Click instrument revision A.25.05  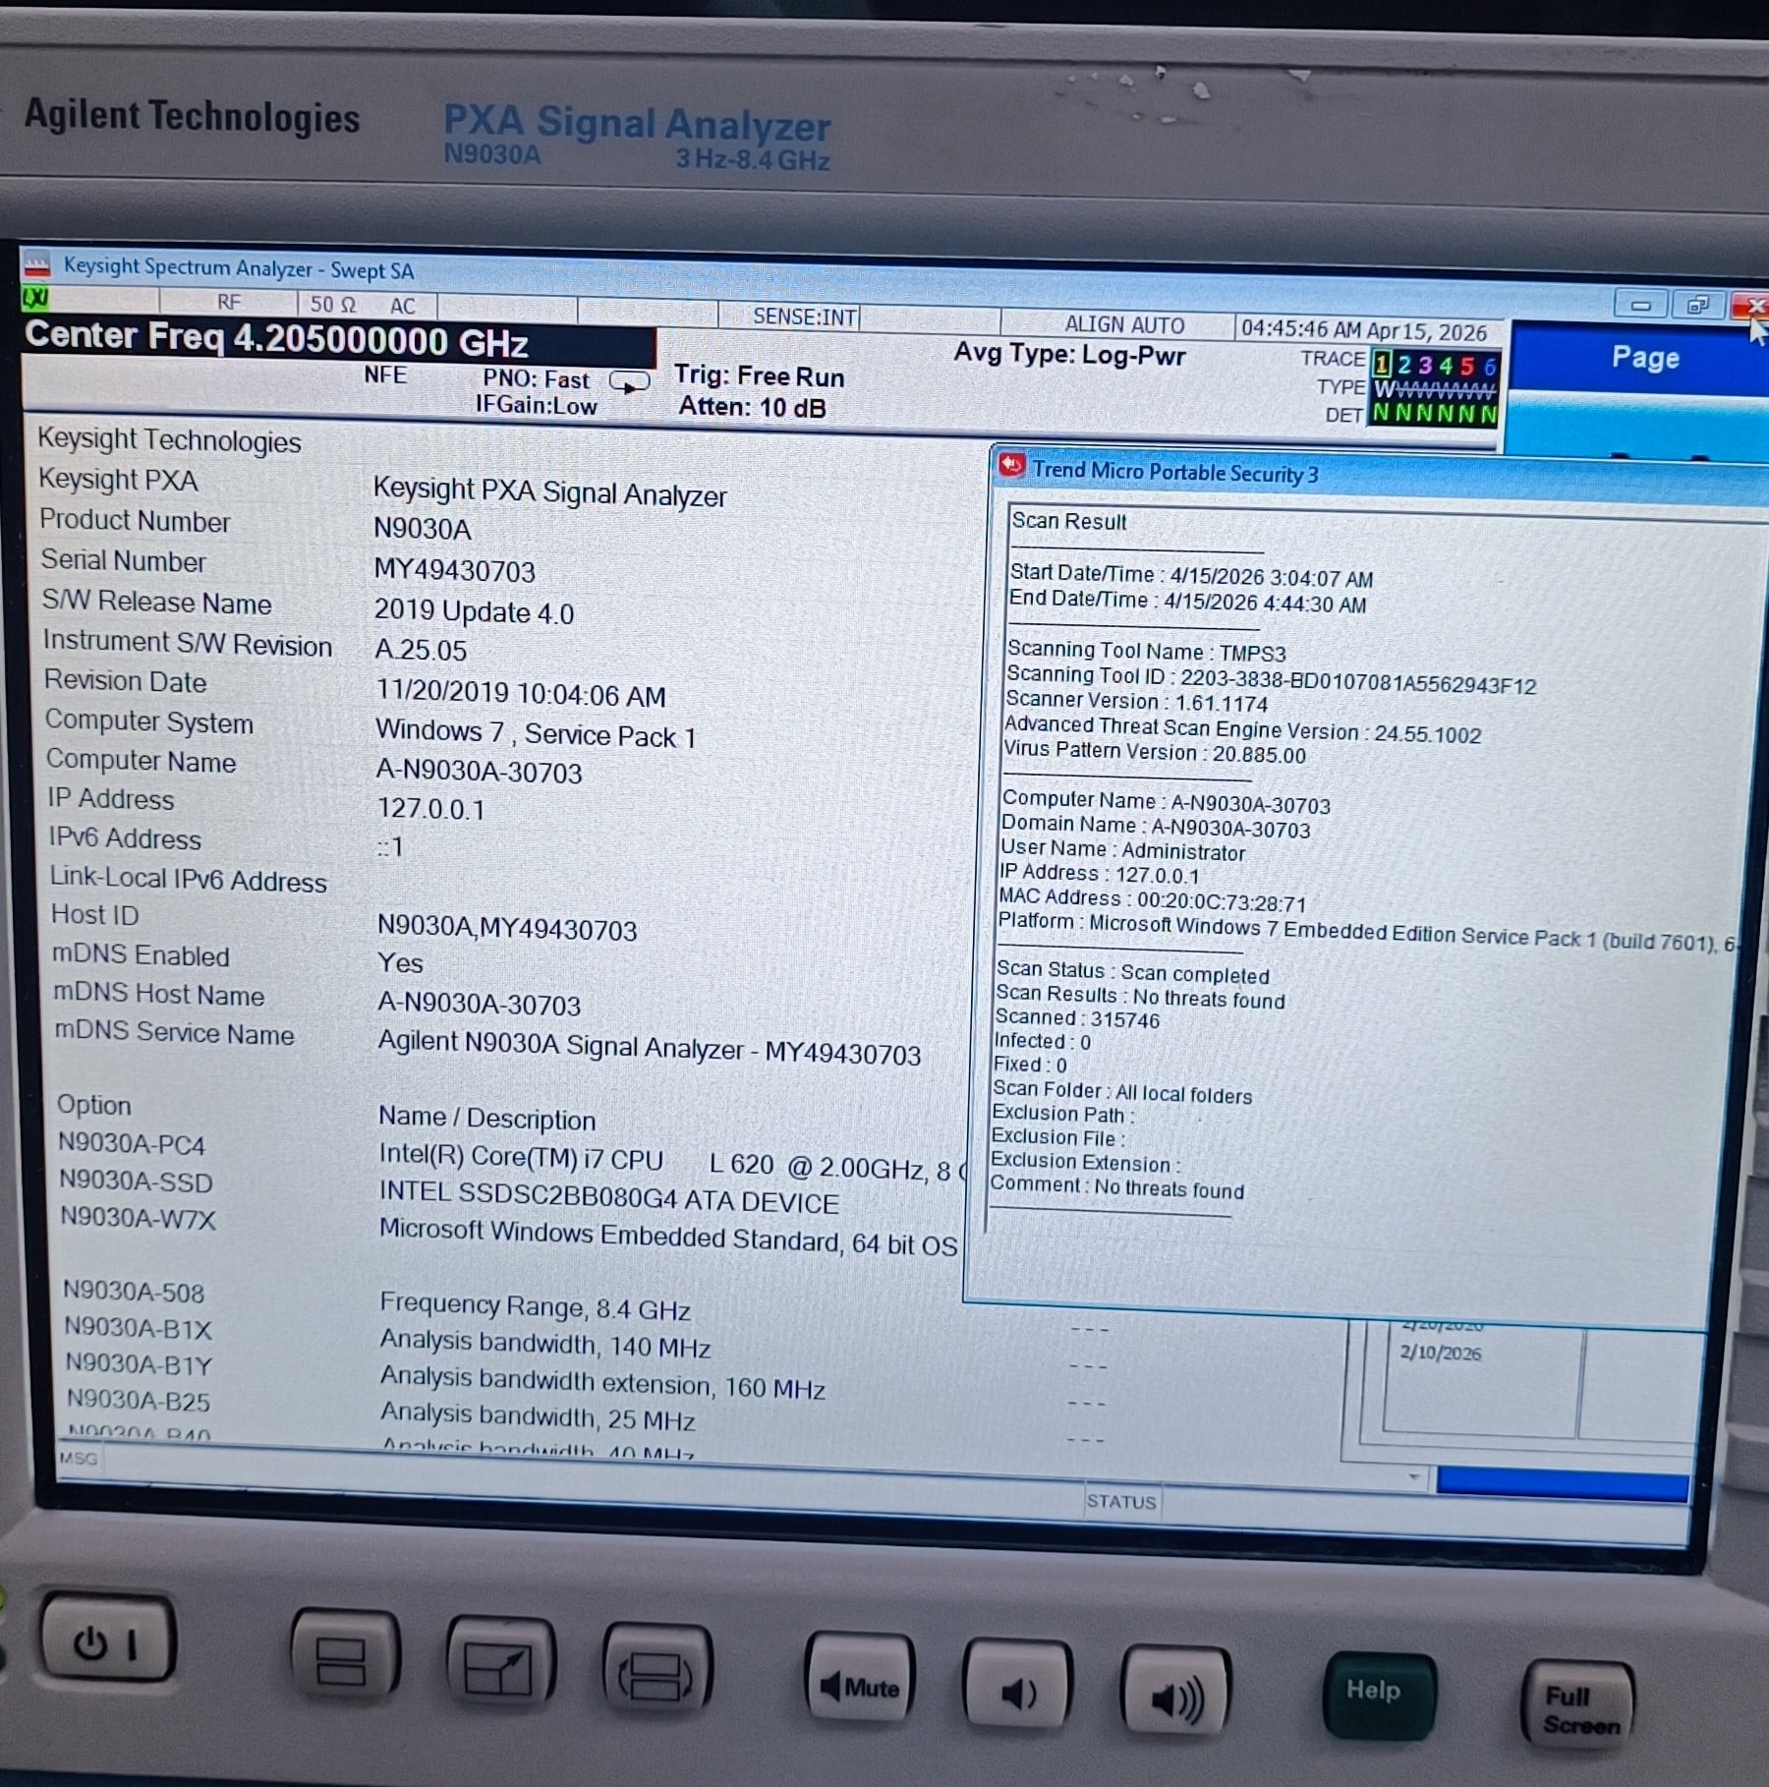click(x=421, y=650)
